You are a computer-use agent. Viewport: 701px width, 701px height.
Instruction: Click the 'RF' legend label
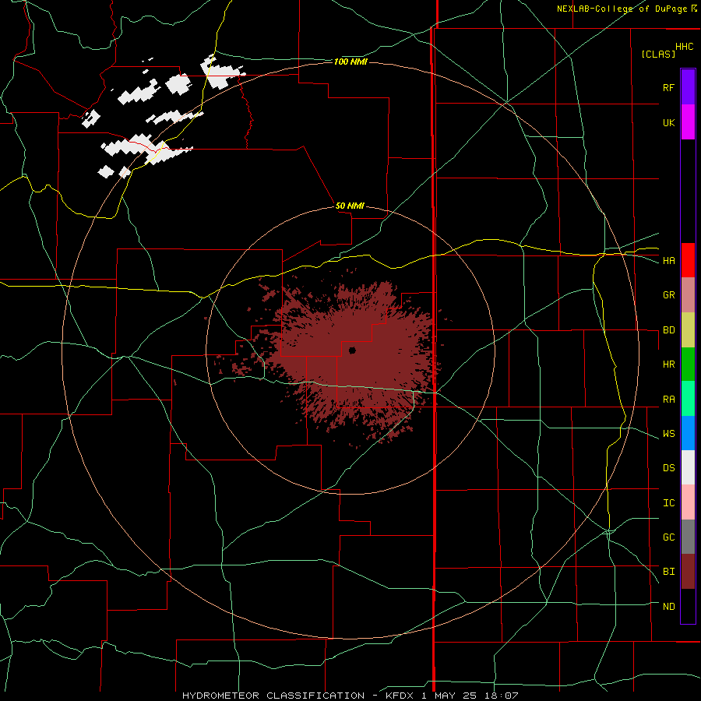tap(668, 88)
